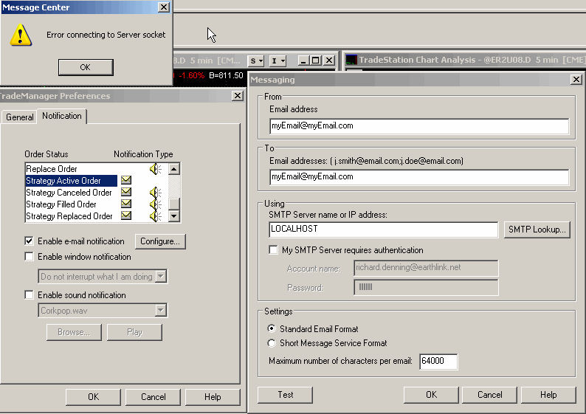Switch to the General tab

19,117
